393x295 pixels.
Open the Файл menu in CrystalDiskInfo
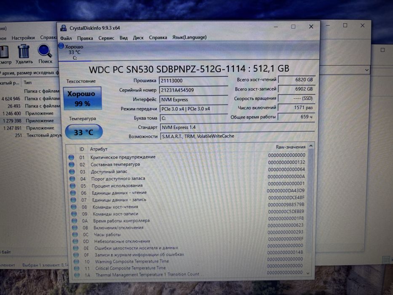pyautogui.click(x=66, y=38)
